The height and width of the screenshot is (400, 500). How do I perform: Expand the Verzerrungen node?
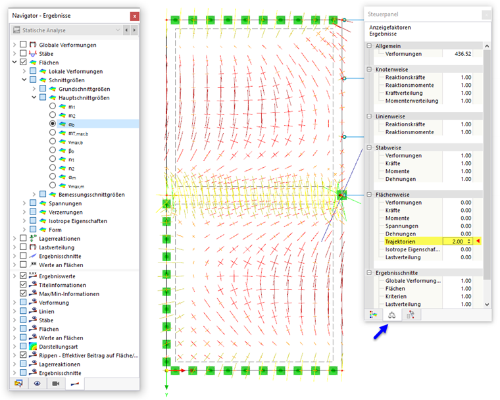click(x=24, y=212)
